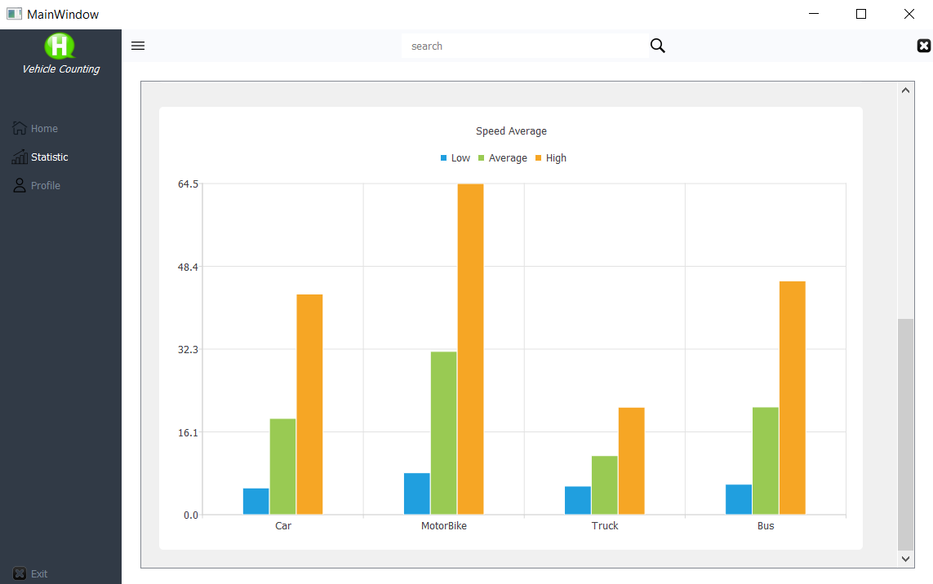Click the Exit icon in sidebar
933x584 pixels.
tap(20, 573)
